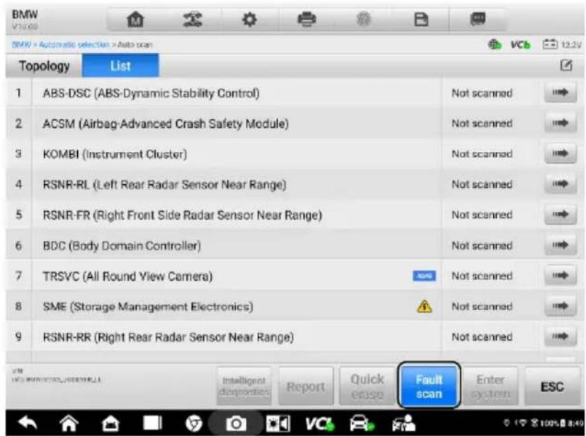Tap Not scanned status of ABS-DSC row

(x=482, y=93)
